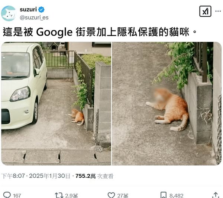Like the post with heart icon
Screen dimensions: 223x198
click(x=111, y=195)
